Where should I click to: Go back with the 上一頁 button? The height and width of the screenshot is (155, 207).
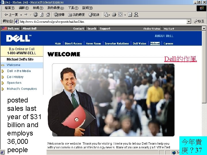point(11,15)
